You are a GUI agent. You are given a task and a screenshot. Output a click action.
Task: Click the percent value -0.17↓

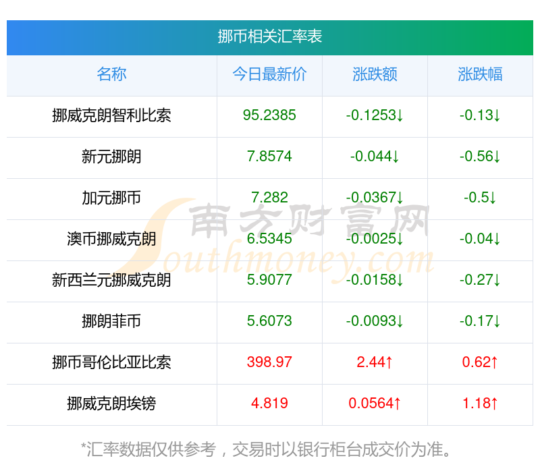click(480, 321)
